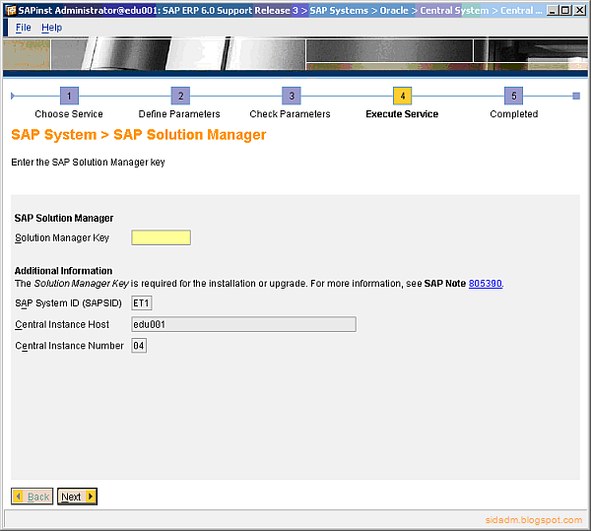The image size is (591, 531).
Task: Click the SAPinst title bar application icon
Action: tap(11, 10)
